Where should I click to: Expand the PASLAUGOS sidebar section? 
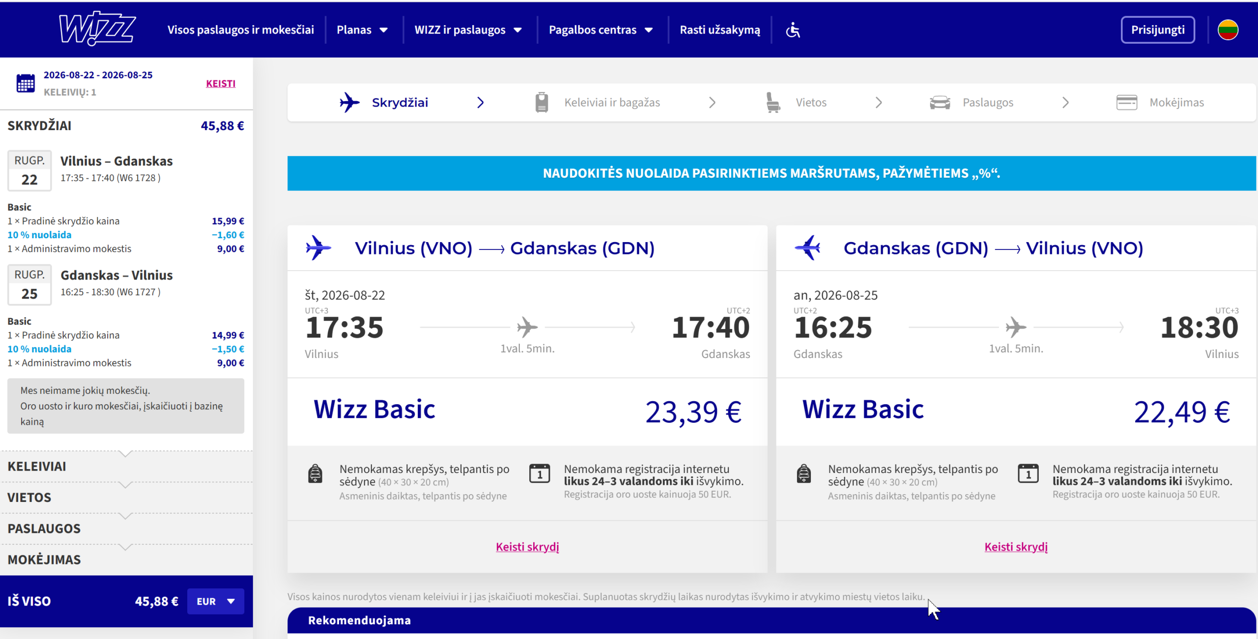(x=126, y=528)
